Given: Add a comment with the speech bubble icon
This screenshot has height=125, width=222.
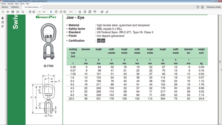Looking at the screenshot, I should click(102, 12).
